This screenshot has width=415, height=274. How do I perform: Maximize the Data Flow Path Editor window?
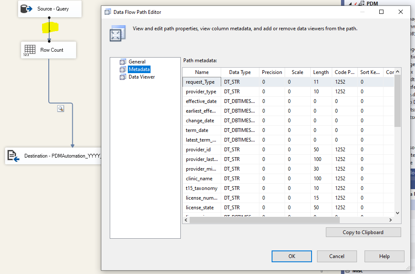pyautogui.click(x=381, y=12)
